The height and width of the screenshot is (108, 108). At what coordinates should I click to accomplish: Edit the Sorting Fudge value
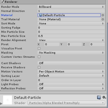[x=71, y=28]
